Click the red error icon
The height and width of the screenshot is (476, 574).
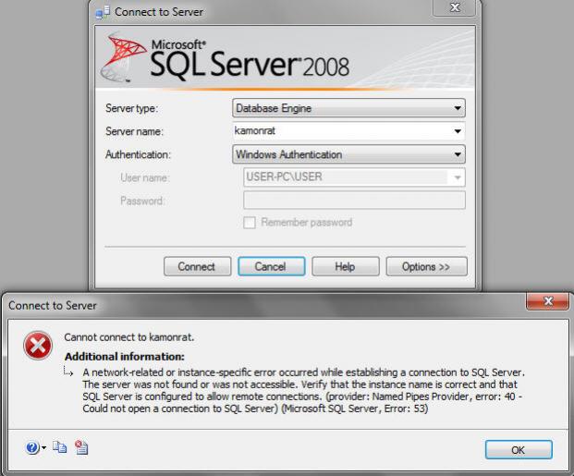point(38,346)
